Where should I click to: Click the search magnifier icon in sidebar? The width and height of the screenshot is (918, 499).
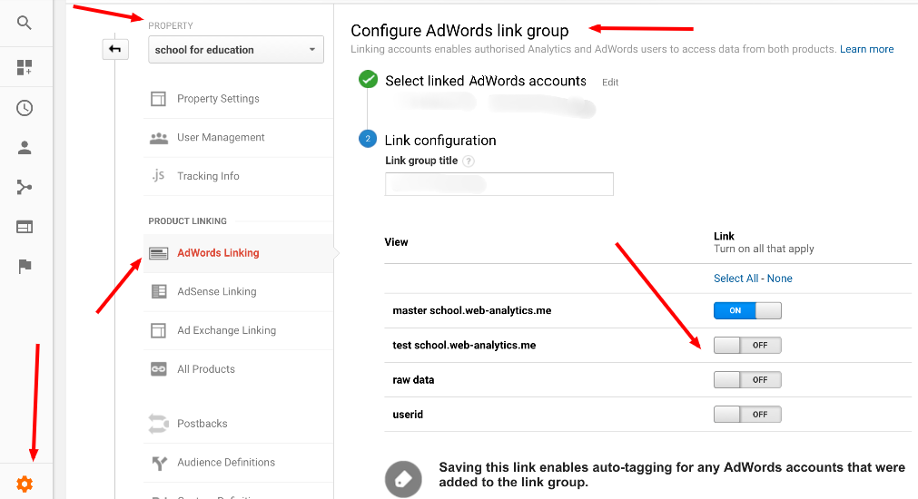[25, 24]
